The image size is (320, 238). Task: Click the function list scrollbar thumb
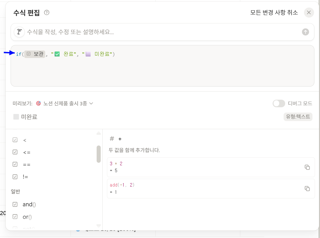tap(99, 154)
